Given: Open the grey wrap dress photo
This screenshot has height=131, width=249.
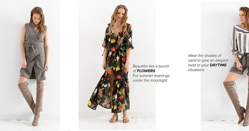Looking at the screenshot, I should [x=30, y=65].
